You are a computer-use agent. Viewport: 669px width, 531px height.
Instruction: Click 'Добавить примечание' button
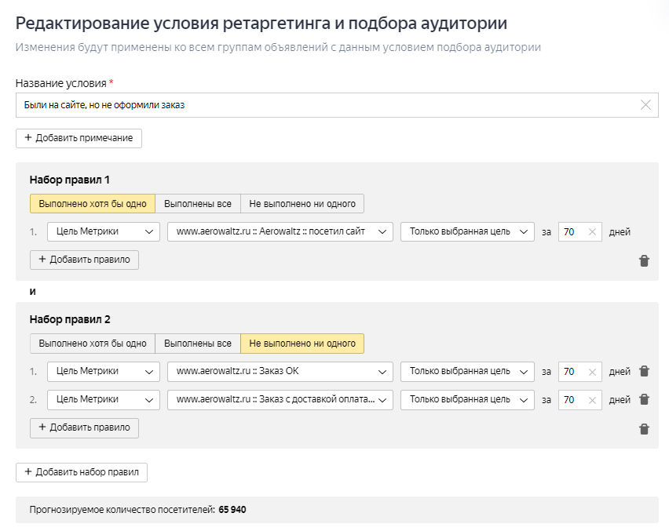click(x=79, y=138)
